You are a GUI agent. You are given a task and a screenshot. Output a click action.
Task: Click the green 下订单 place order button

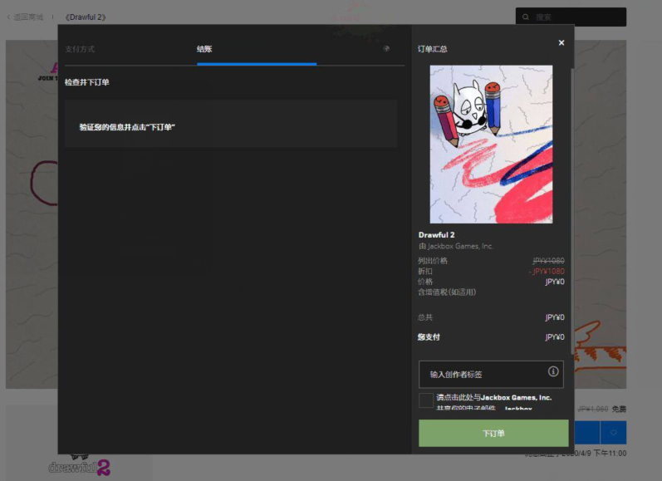(x=493, y=434)
